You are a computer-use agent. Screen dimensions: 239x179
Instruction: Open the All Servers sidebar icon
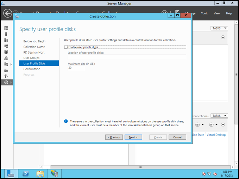(x=6, y=40)
